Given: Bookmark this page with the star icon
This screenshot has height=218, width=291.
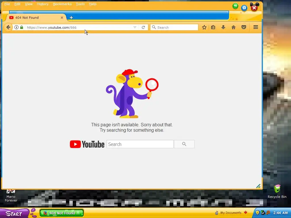Looking at the screenshot, I should (204, 28).
